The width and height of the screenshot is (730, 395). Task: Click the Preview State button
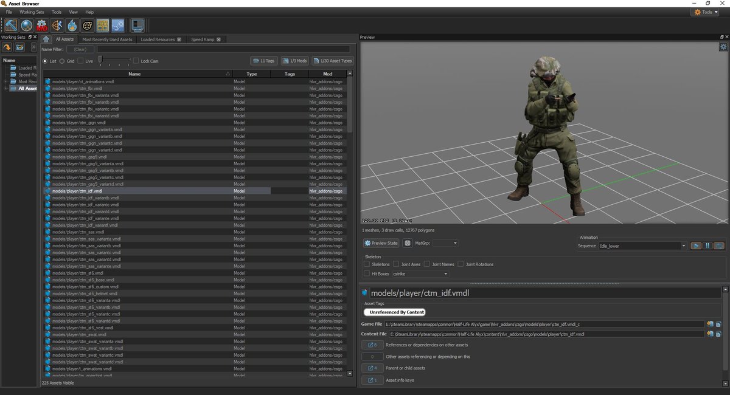[381, 243]
